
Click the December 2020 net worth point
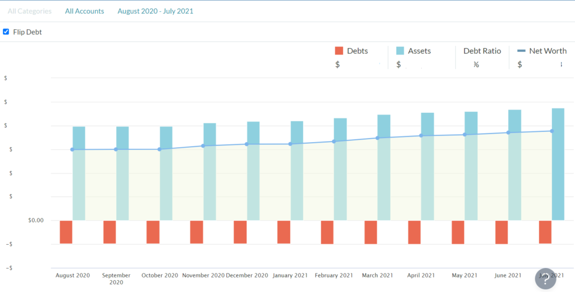[x=247, y=144]
